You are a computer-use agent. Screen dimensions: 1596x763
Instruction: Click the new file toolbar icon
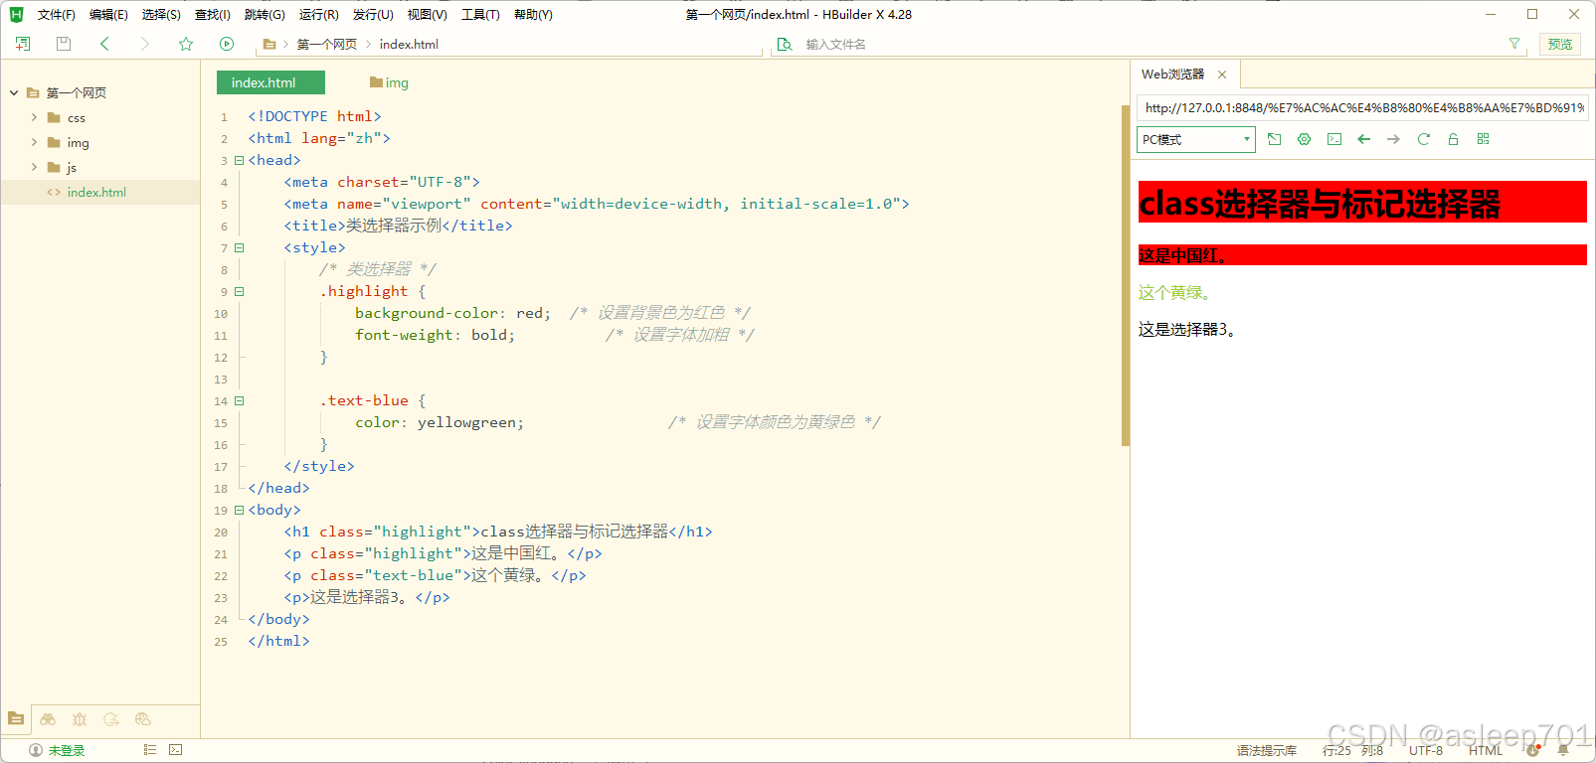(x=23, y=44)
